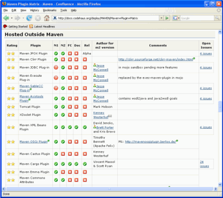Click the M1 question mark for Maven SableCC Plug-in
The height and width of the screenshot is (198, 223).
(x=56, y=88)
